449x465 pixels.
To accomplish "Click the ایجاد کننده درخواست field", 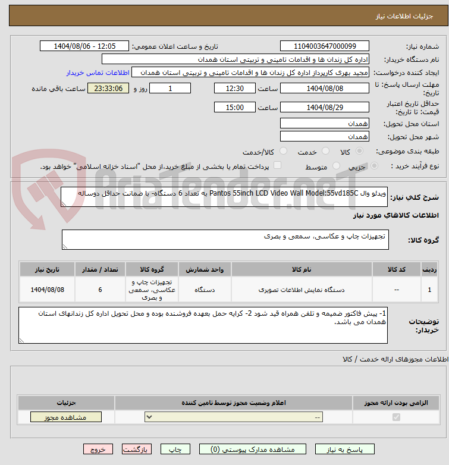I will (x=250, y=73).
